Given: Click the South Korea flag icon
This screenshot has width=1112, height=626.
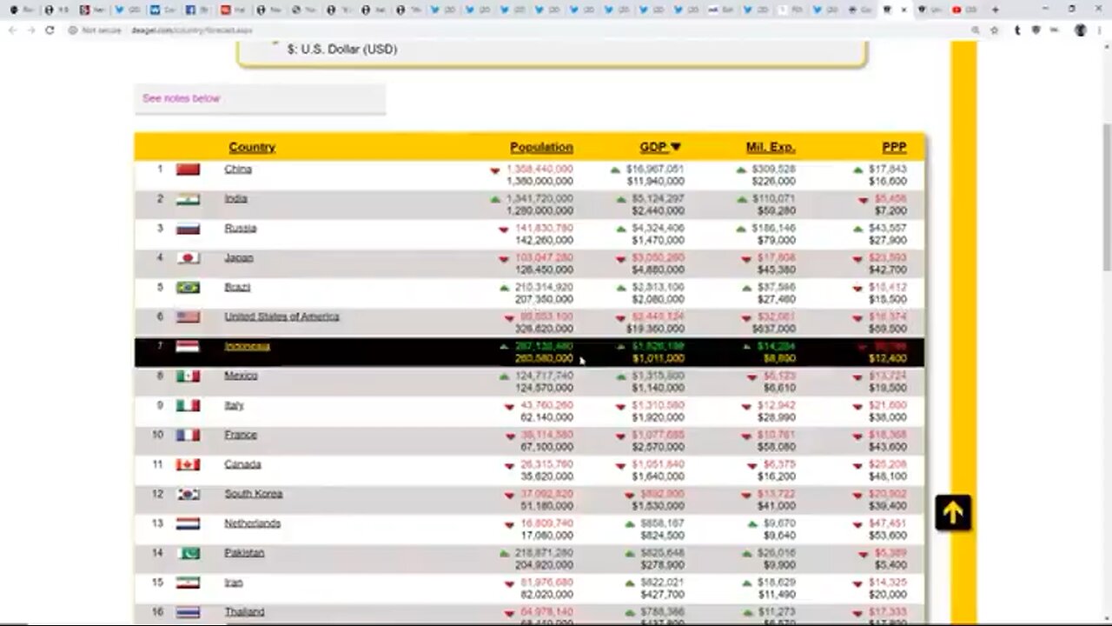Looking at the screenshot, I should click(x=188, y=495).
